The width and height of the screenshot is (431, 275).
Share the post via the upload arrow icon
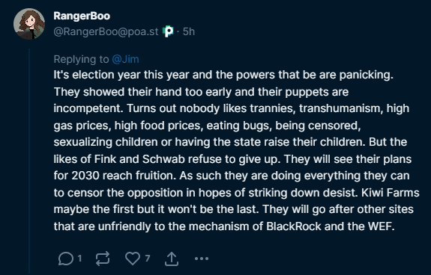pos(172,259)
